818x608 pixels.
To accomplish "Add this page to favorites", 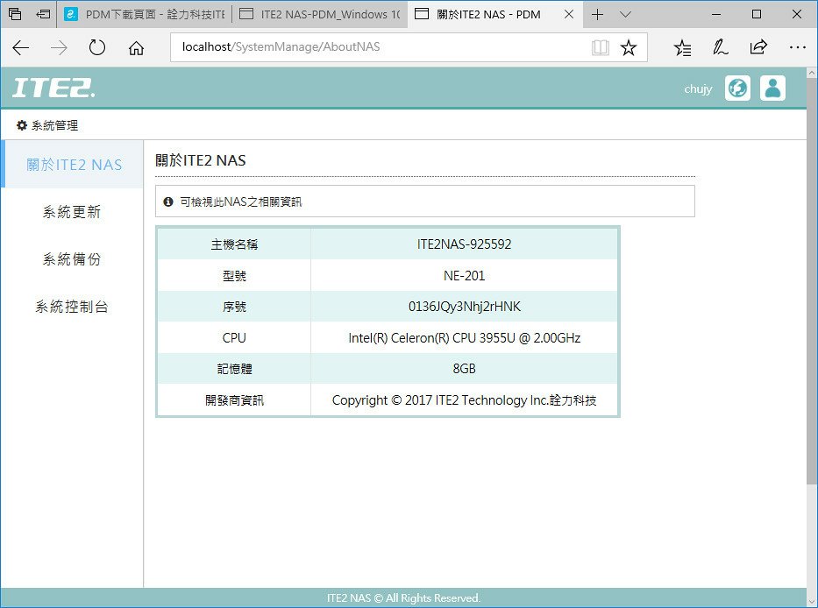I will 629,47.
